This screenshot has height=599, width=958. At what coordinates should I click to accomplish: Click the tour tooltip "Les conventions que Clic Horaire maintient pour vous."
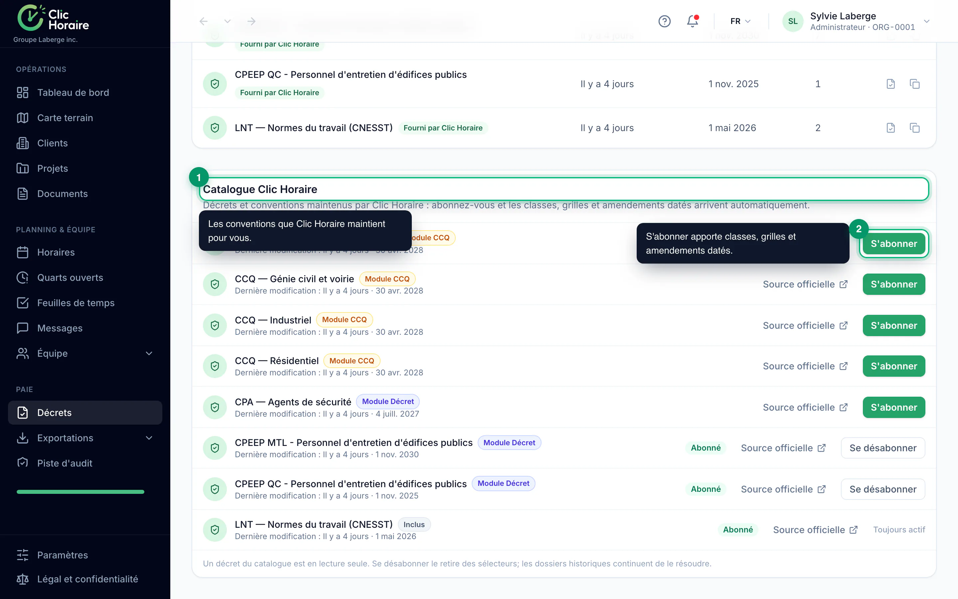pyautogui.click(x=305, y=231)
